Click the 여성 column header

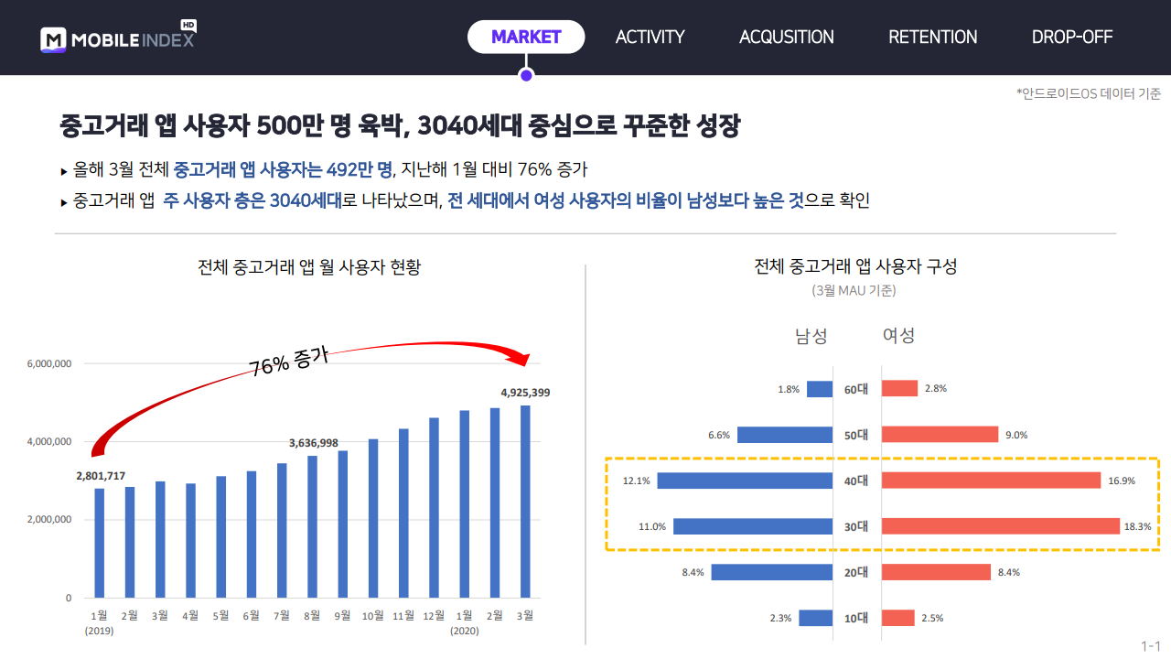[x=898, y=336]
